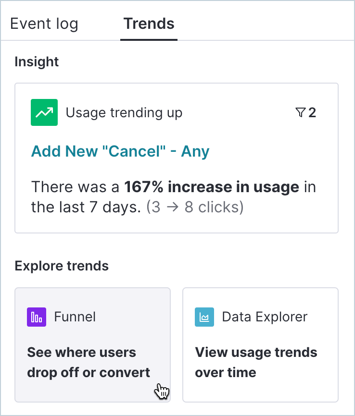This screenshot has width=355, height=416.
Task: Click empty space right of Trends tab
Action: (x=265, y=24)
